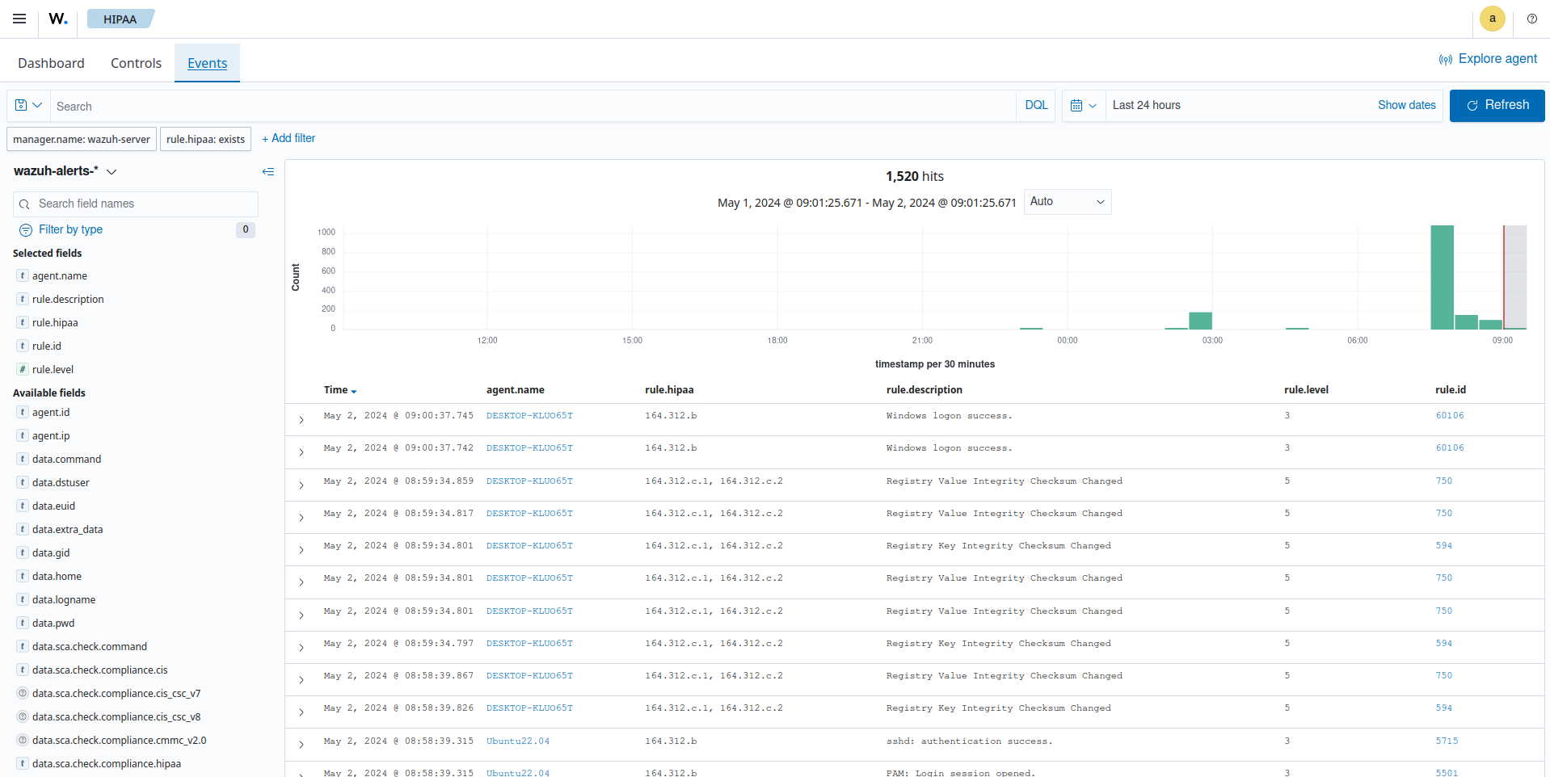1550x777 pixels.
Task: Click the tallest green histogram bar
Action: [1442, 277]
